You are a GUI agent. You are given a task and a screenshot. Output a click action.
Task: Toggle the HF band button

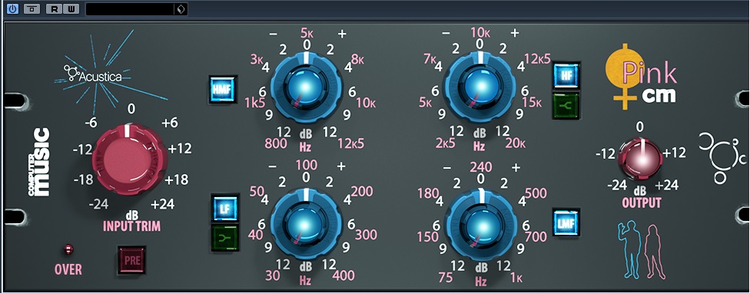click(x=566, y=76)
